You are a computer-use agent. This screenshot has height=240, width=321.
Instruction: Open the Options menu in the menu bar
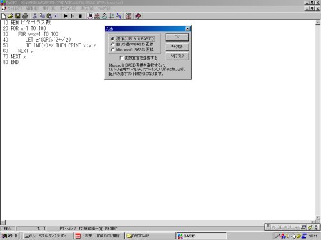tap(68, 8)
